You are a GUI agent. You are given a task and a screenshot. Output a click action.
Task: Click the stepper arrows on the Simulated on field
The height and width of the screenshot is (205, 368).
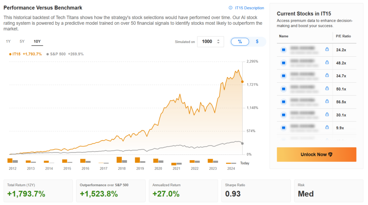(218, 42)
